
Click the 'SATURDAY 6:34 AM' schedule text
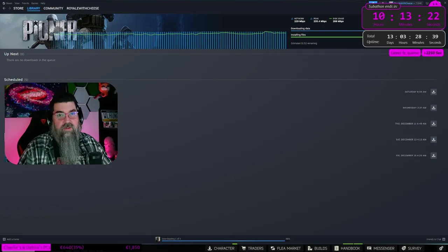coord(415,92)
